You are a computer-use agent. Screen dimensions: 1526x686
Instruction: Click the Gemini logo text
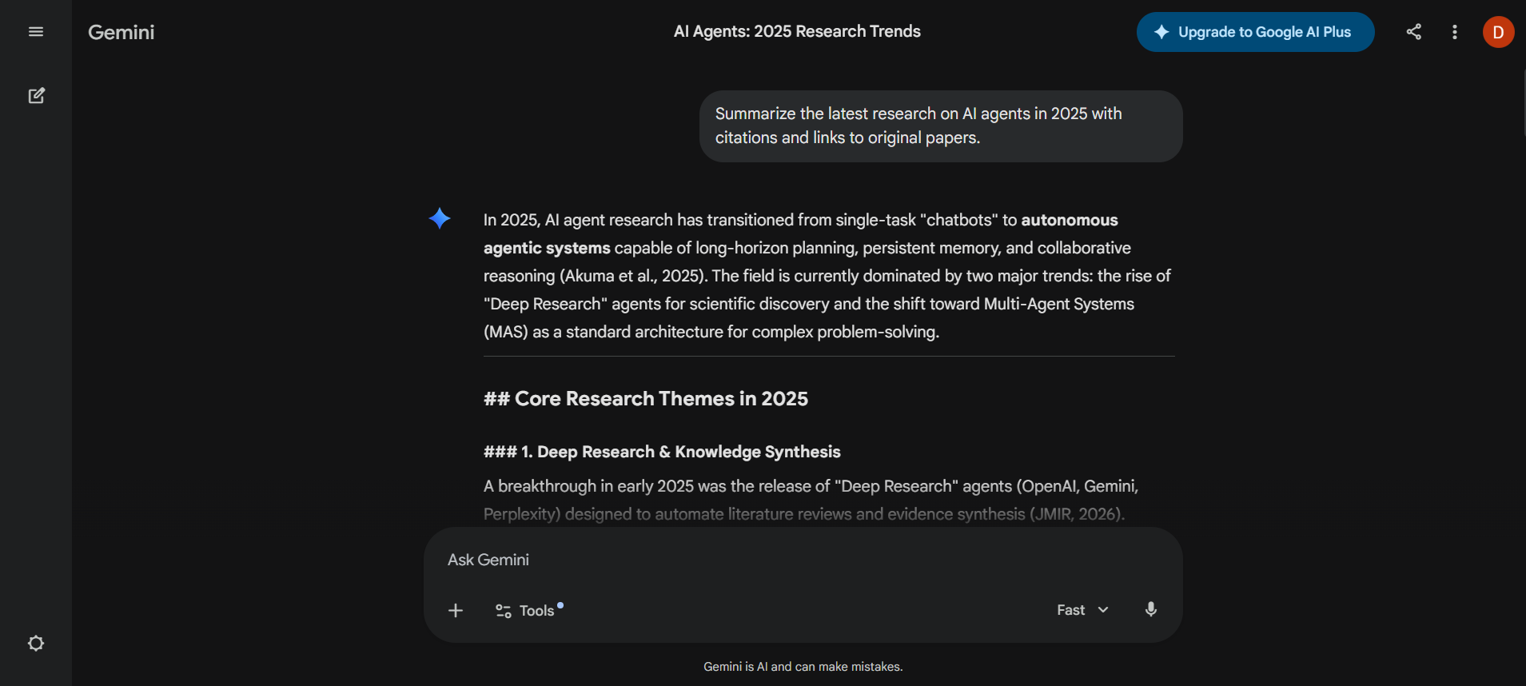pos(122,32)
